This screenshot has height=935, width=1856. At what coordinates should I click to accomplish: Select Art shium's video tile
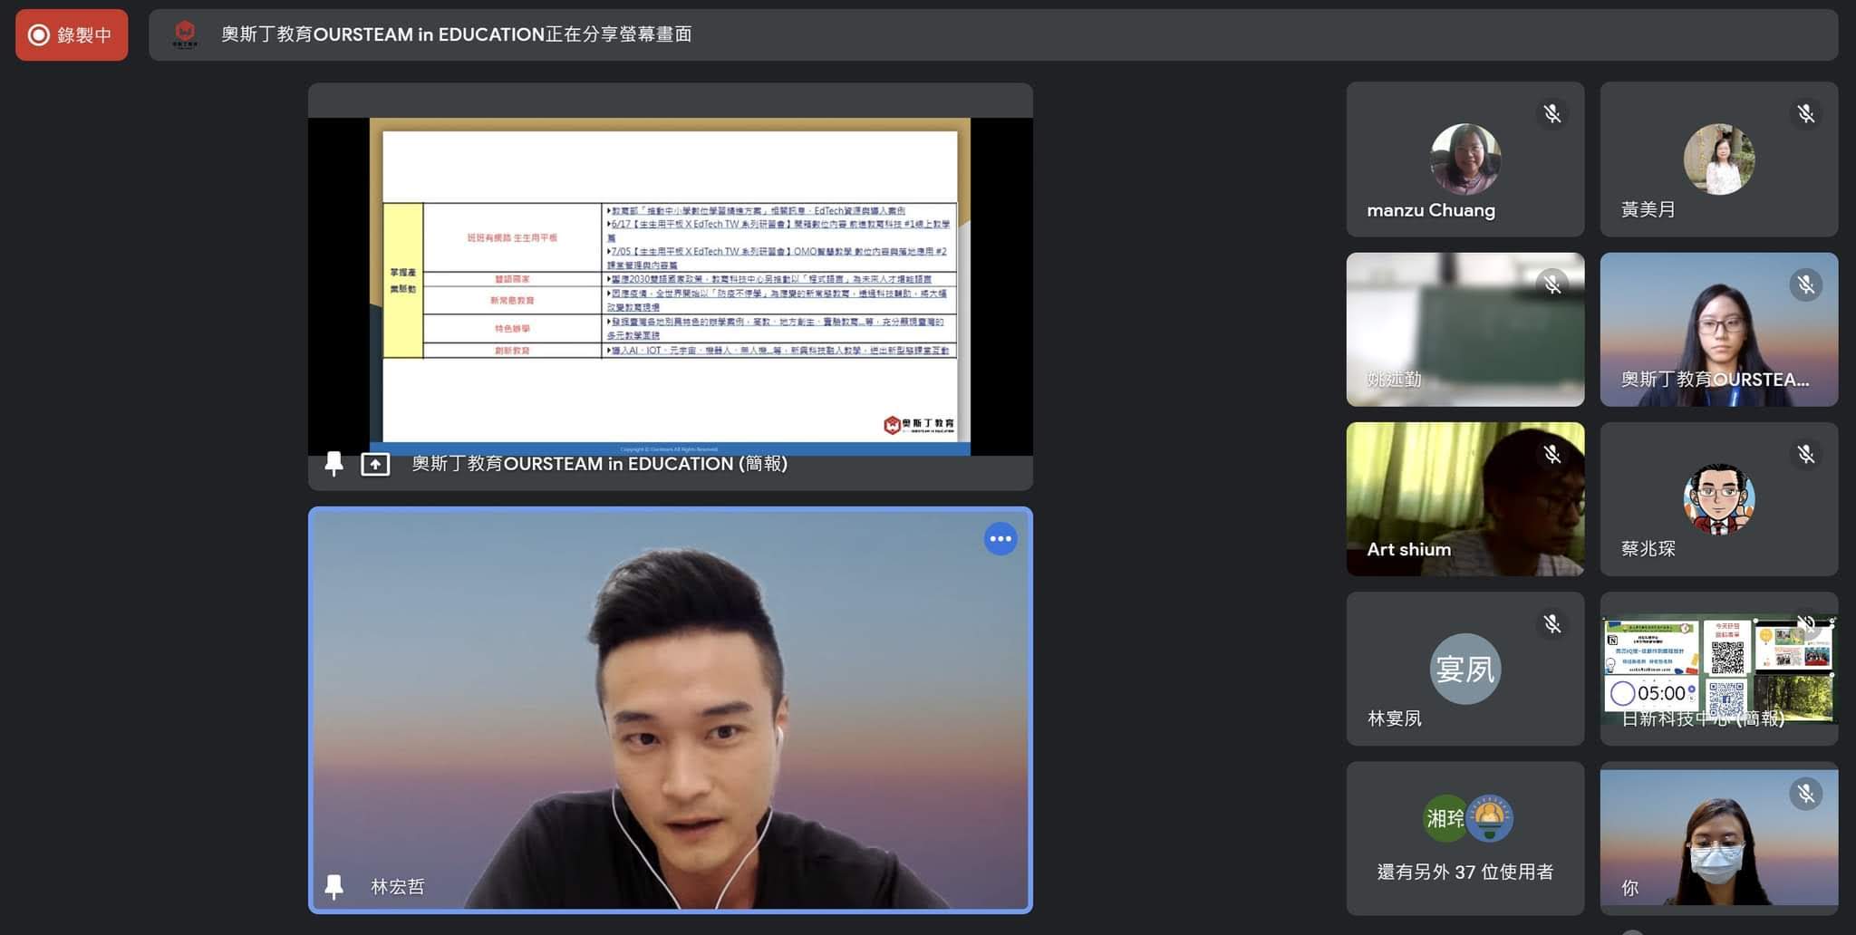tap(1465, 499)
